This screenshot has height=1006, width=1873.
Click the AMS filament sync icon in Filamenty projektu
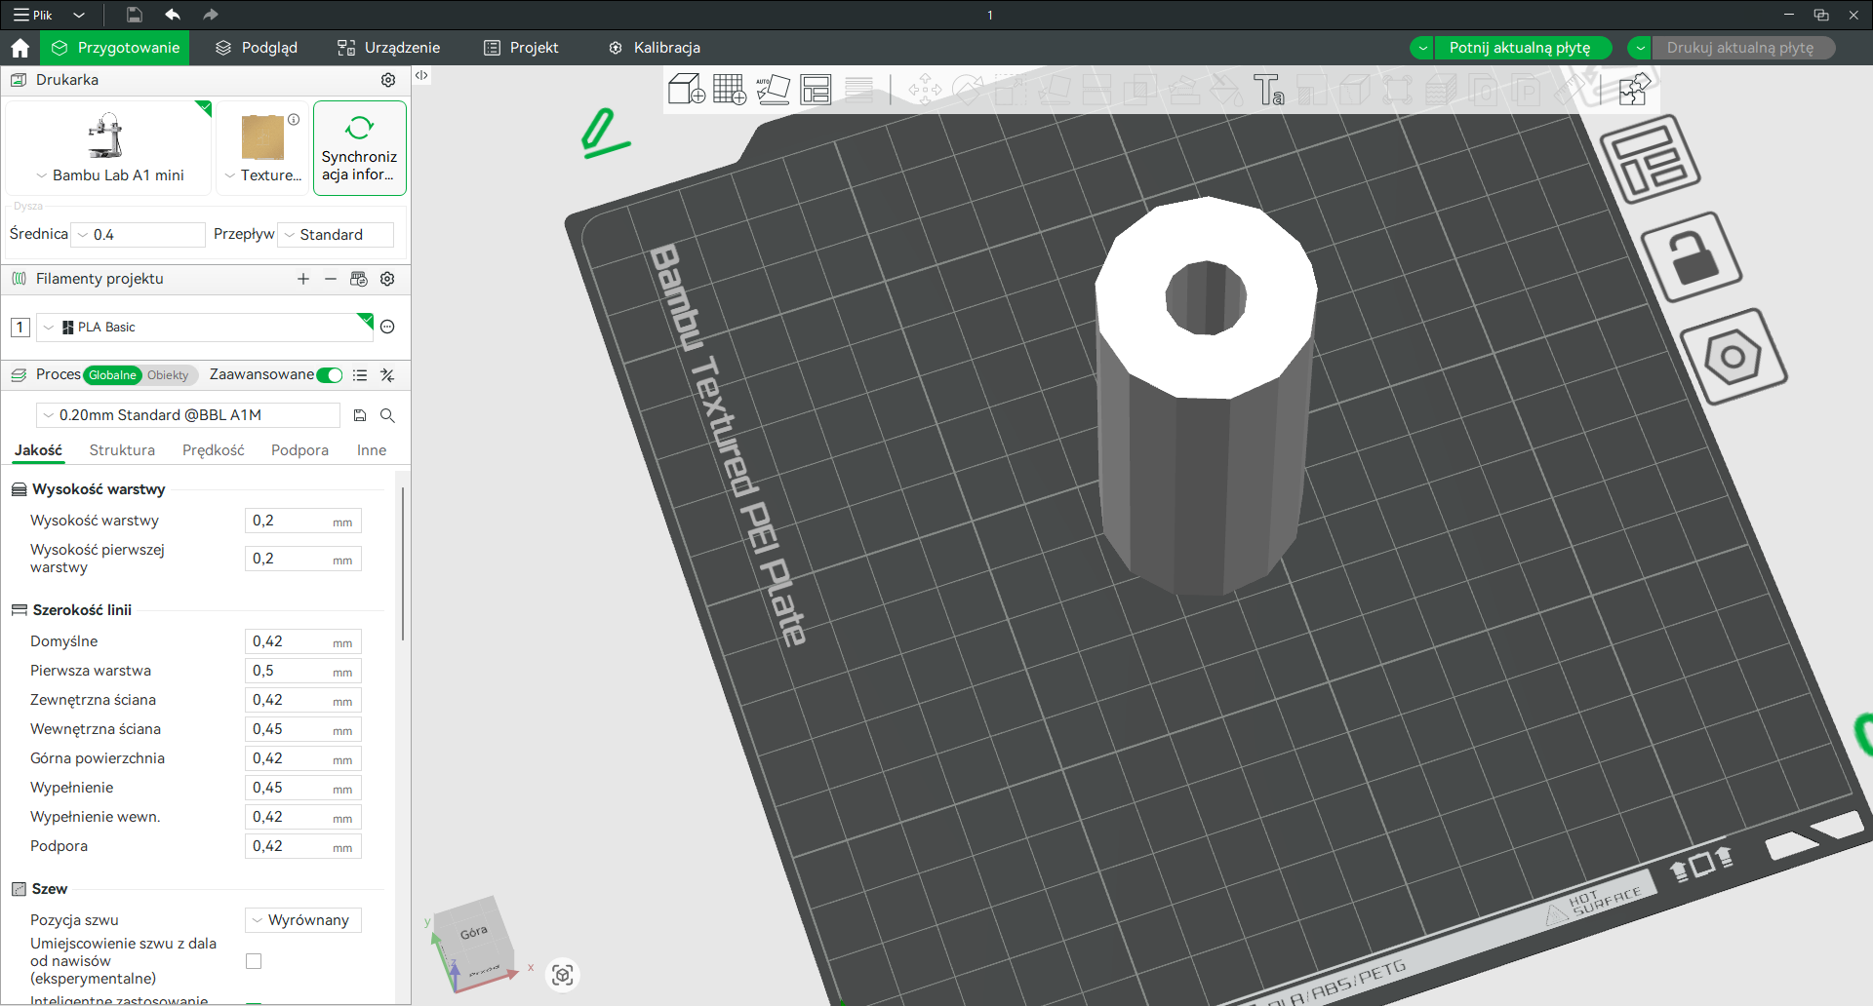coord(359,279)
